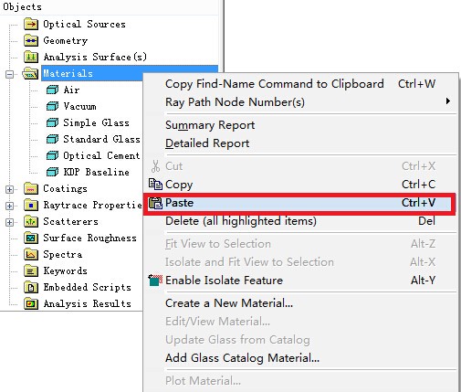Expand the Raytrace Properties node
This screenshot has width=461, height=392.
pyautogui.click(x=9, y=206)
